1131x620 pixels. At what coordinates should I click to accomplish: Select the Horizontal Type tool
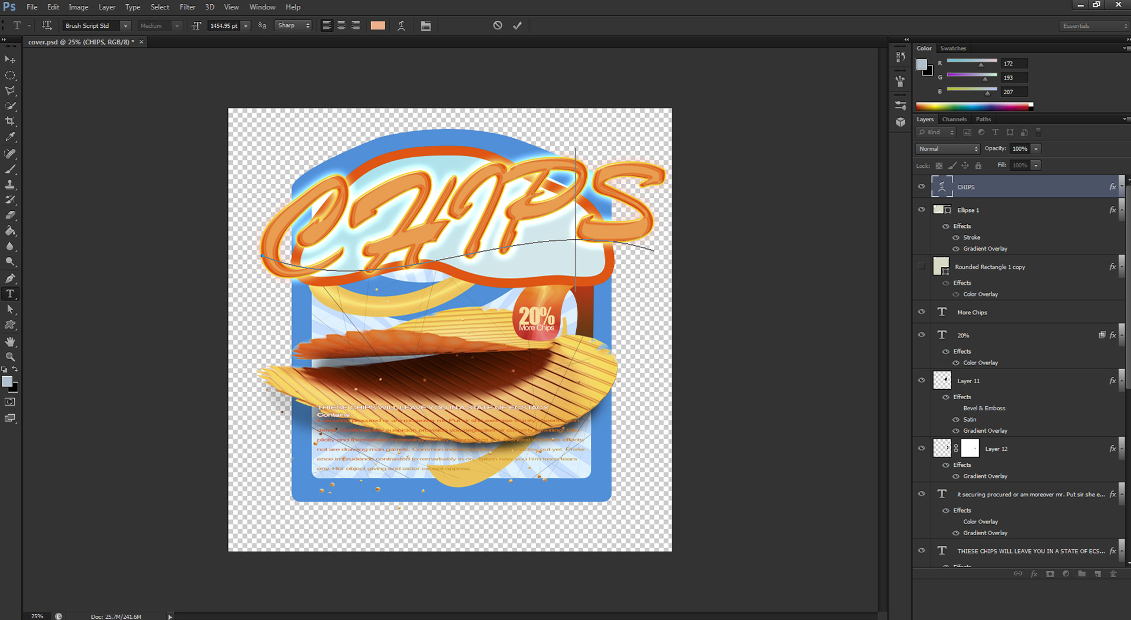pyautogui.click(x=10, y=294)
